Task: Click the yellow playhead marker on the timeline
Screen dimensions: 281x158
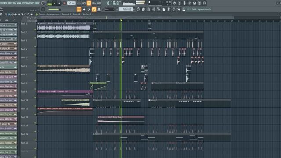Action: [121, 21]
